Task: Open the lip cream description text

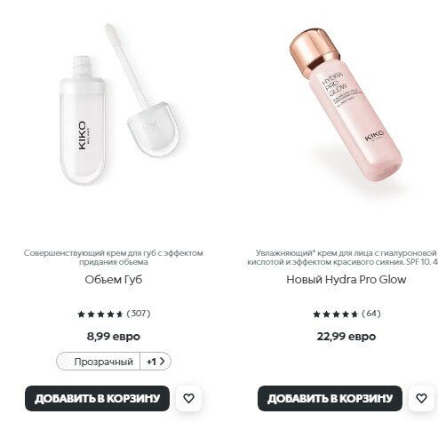Action: (x=114, y=258)
